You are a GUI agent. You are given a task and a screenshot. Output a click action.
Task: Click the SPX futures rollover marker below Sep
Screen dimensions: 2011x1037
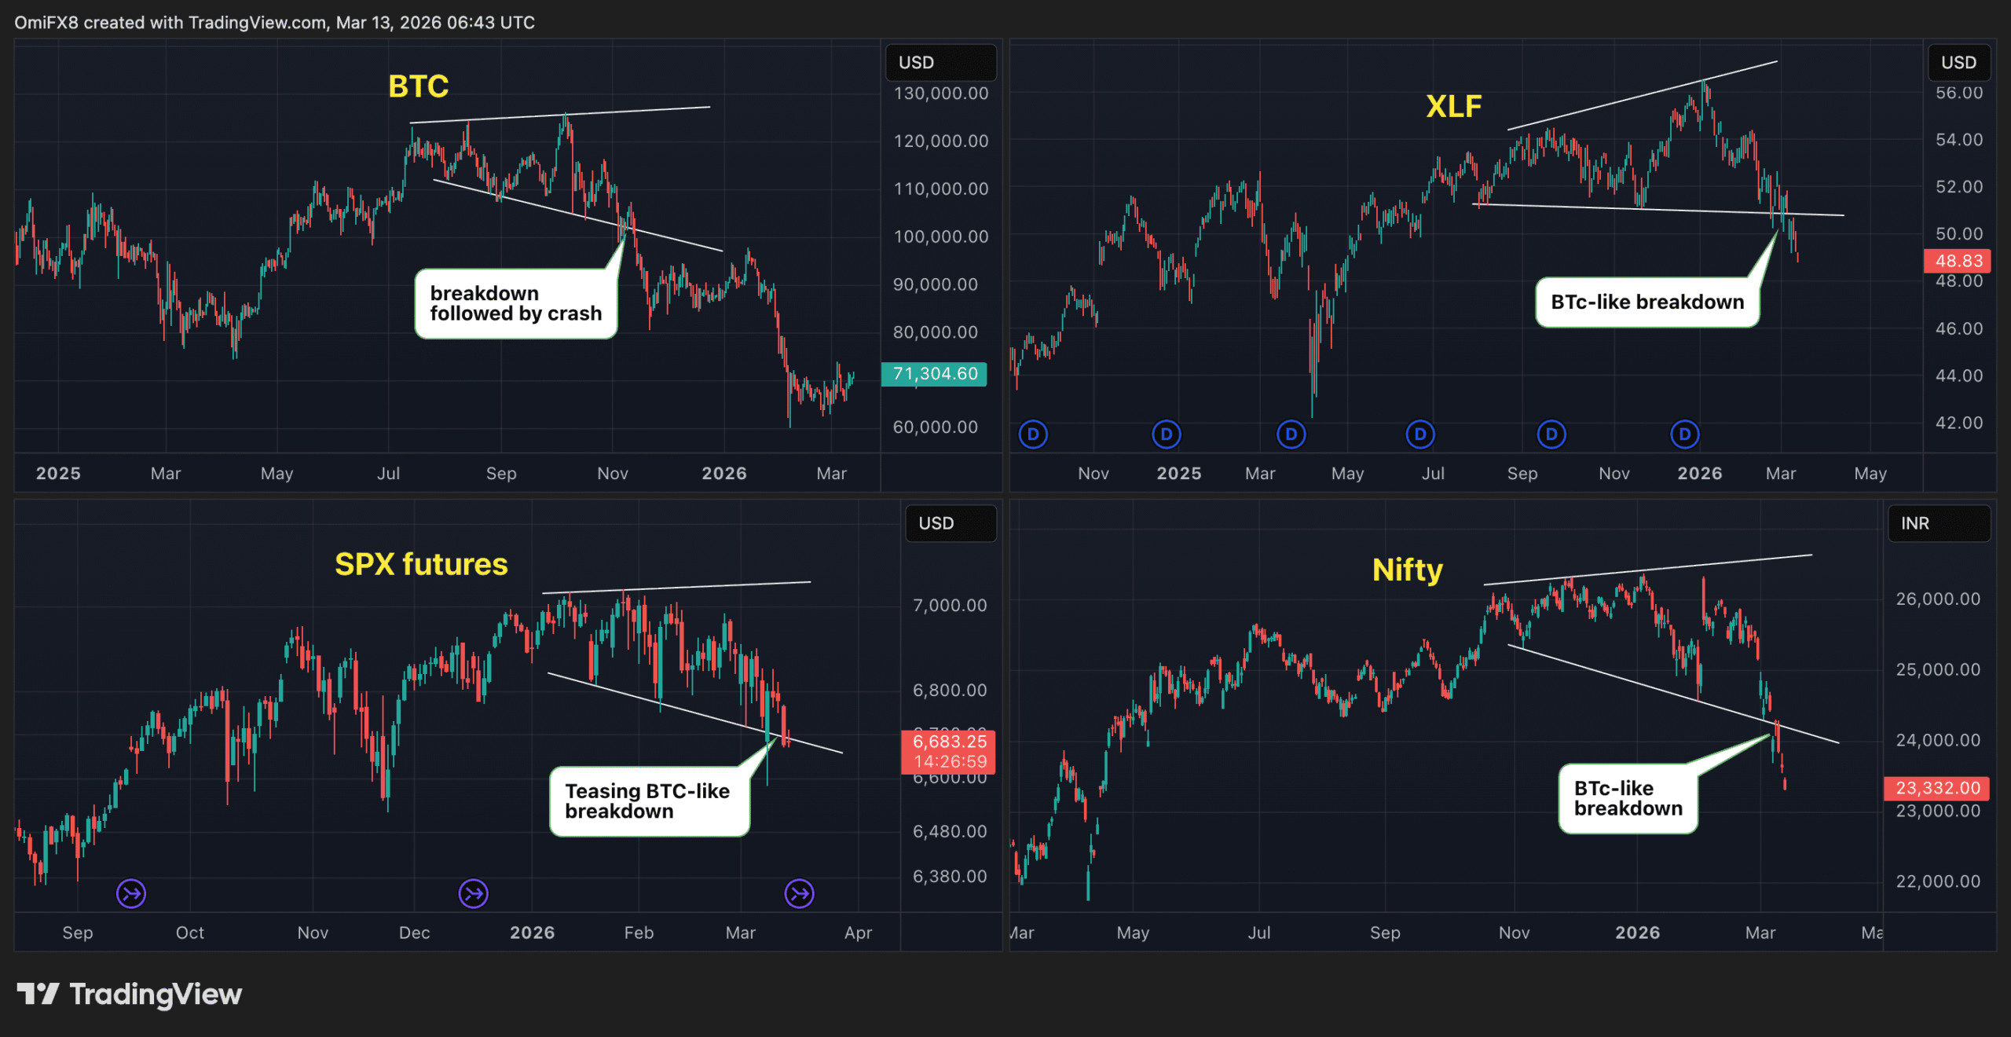[x=131, y=893]
